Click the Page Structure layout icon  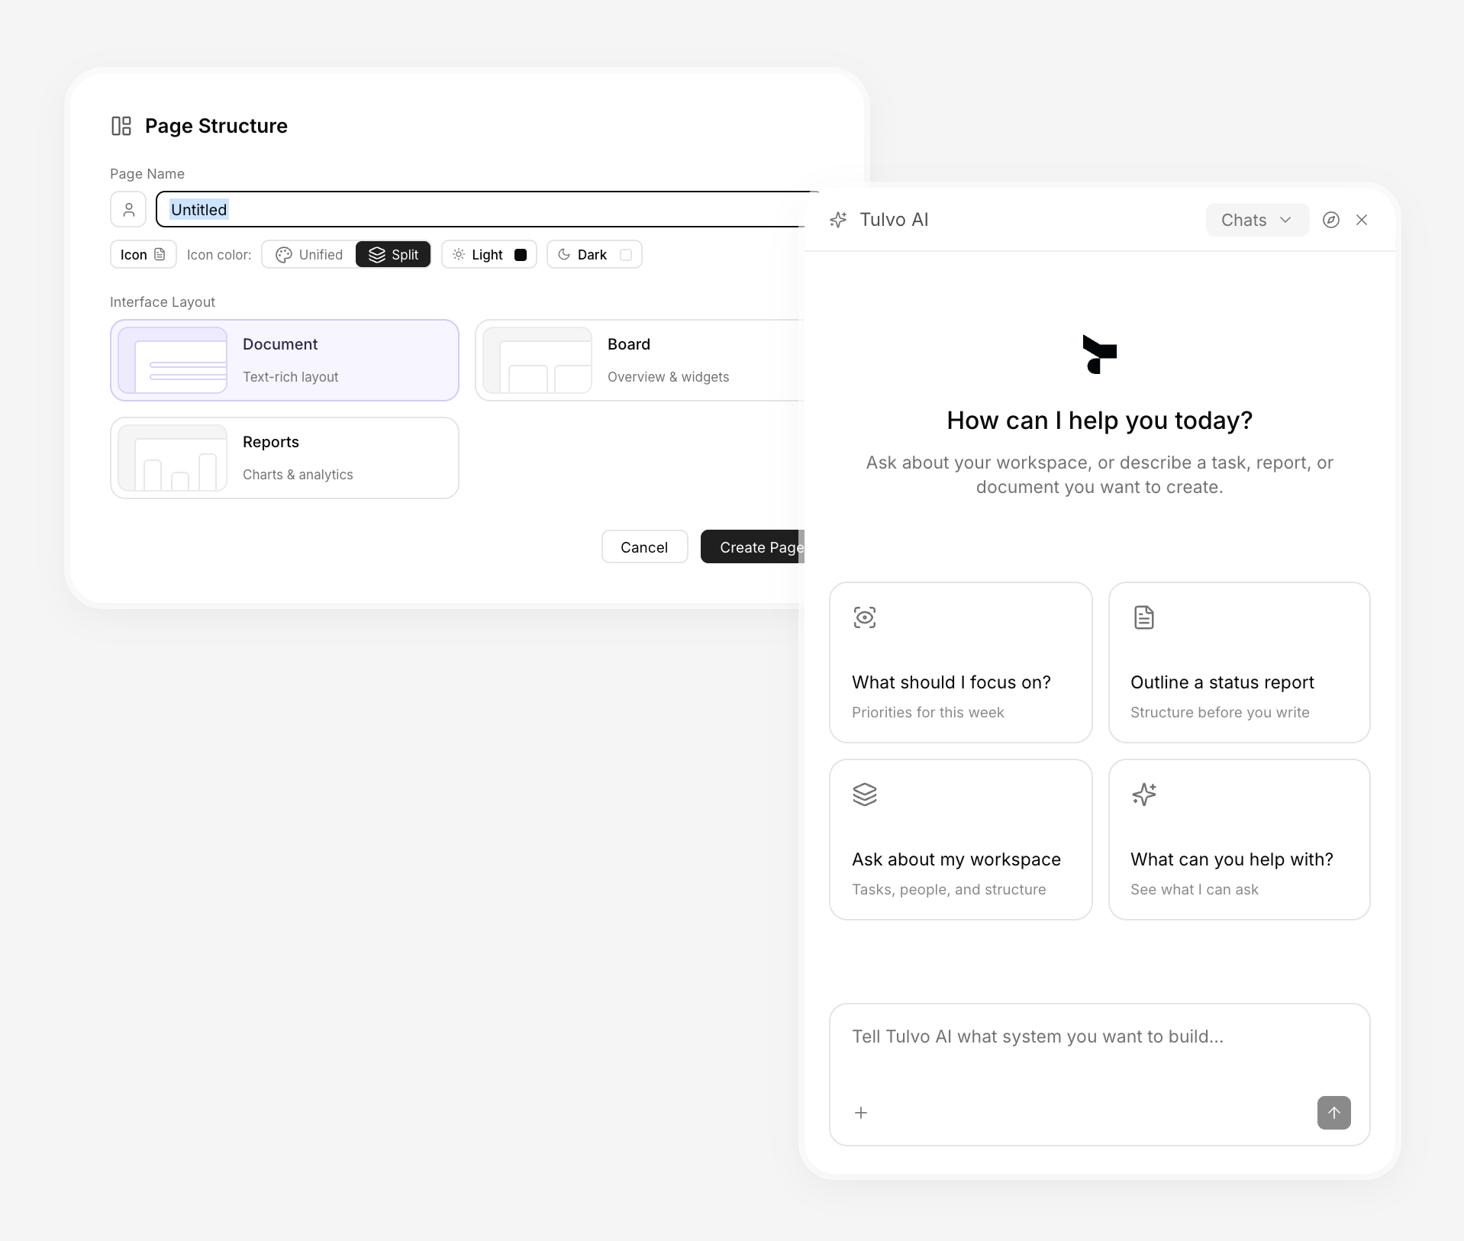pyautogui.click(x=121, y=126)
